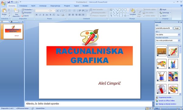Select the text box shape in shapes gallery
Image resolution: width=183 pixels, height=110 pixels.
pyautogui.click(x=111, y=10)
